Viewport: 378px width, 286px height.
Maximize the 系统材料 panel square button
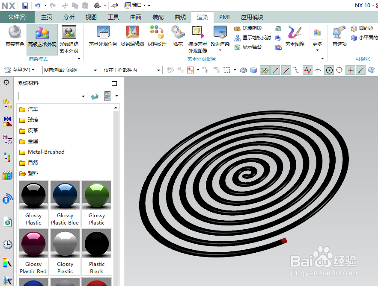[114, 83]
